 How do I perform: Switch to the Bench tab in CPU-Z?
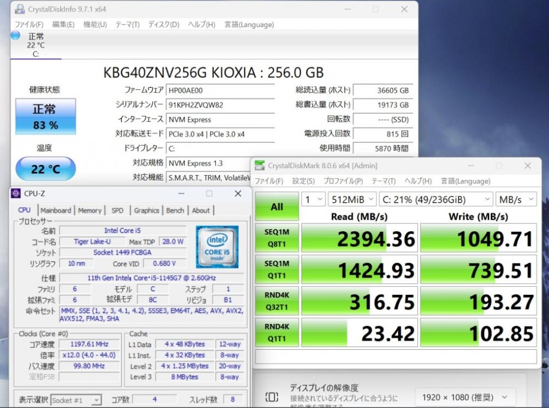click(175, 210)
